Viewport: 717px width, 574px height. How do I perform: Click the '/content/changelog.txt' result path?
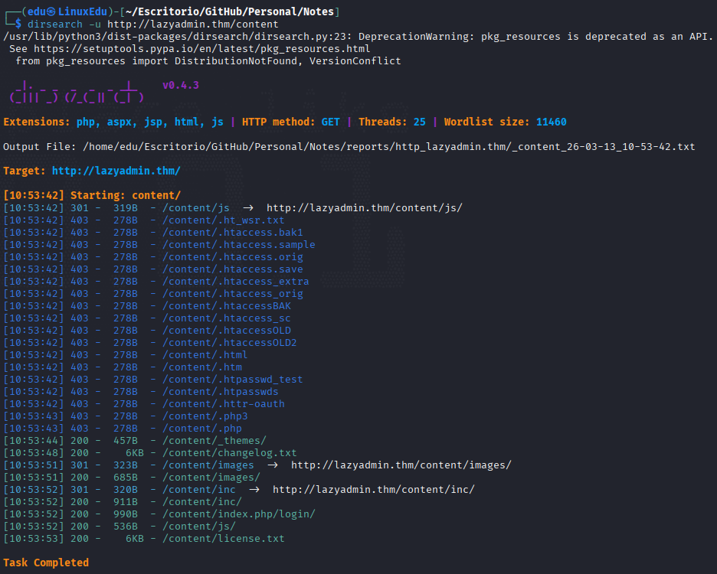(230, 453)
